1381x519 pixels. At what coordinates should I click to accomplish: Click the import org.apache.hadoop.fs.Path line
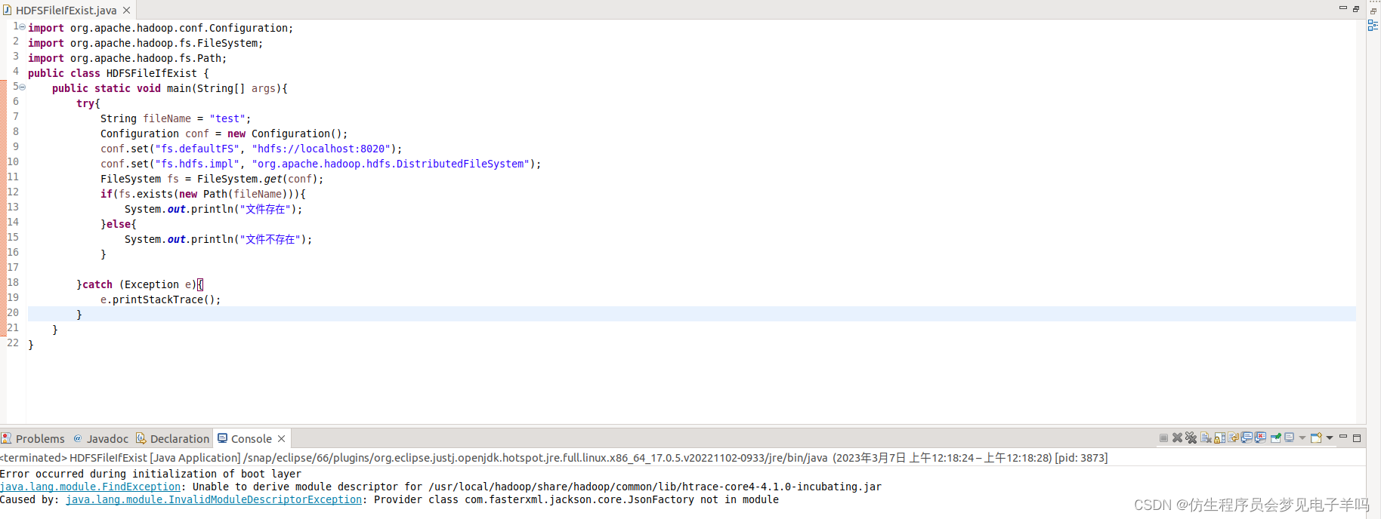tap(127, 58)
